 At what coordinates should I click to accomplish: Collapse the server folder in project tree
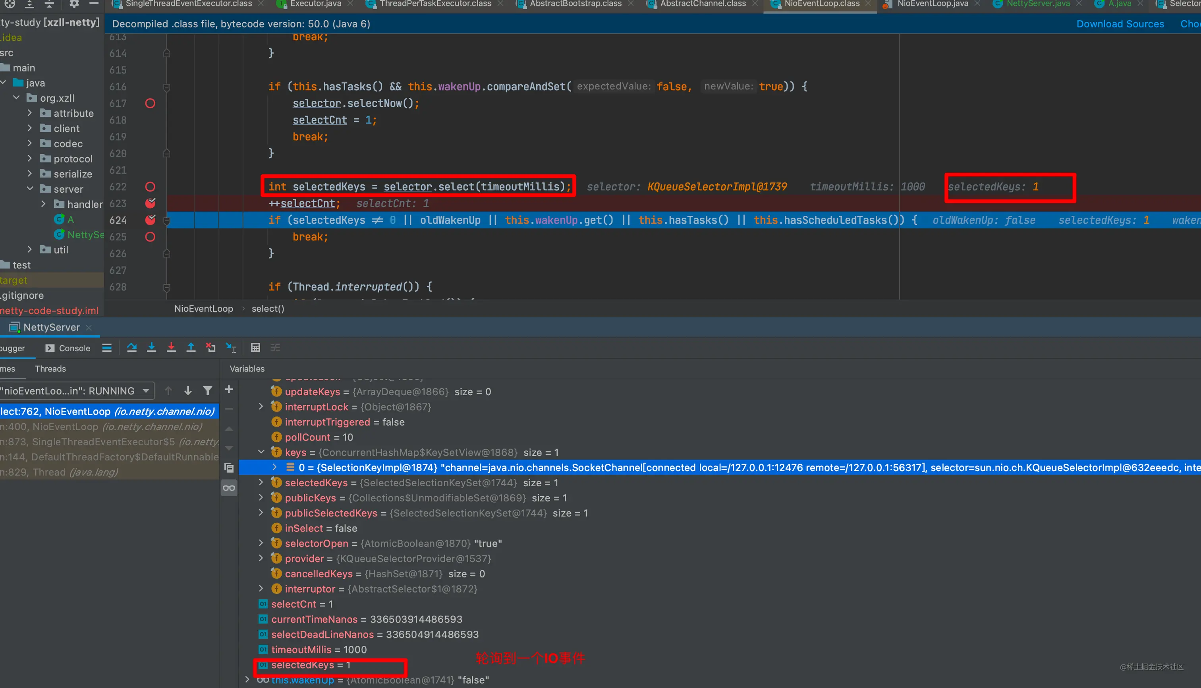pos(30,189)
